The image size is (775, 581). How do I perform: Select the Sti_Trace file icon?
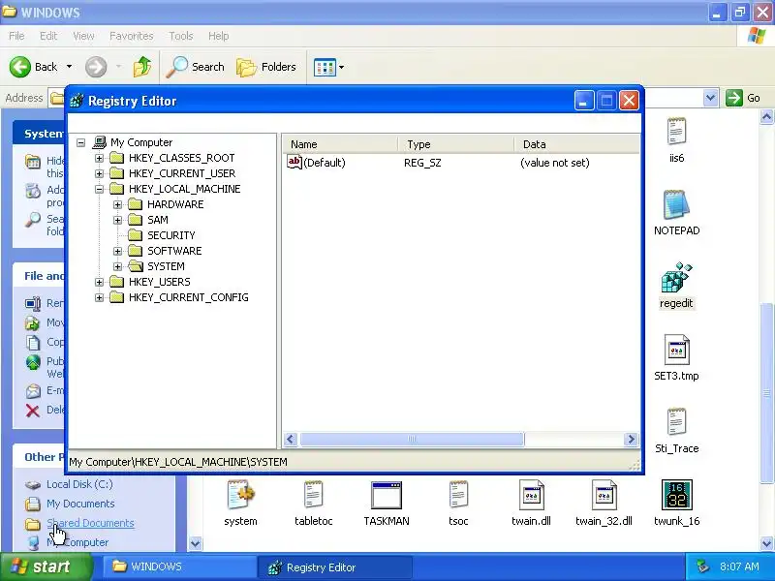pos(676,422)
